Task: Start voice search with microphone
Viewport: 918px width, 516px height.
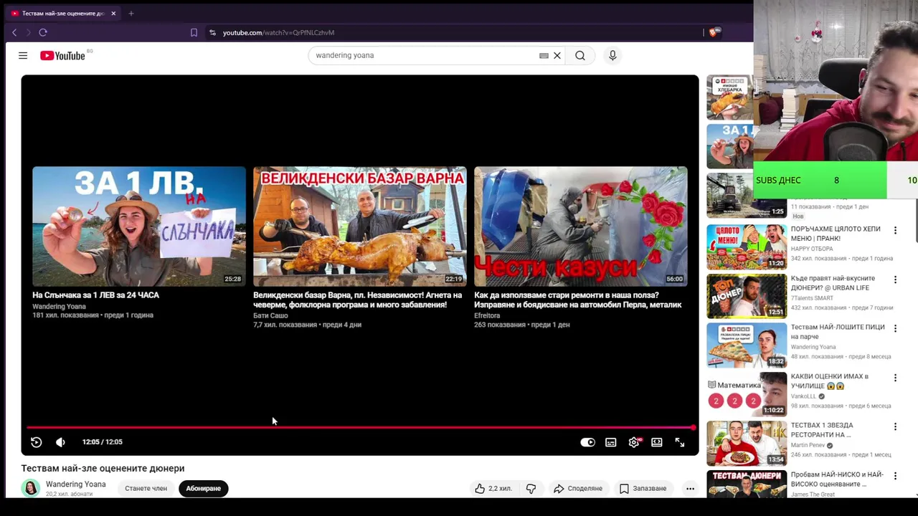Action: [x=612, y=55]
